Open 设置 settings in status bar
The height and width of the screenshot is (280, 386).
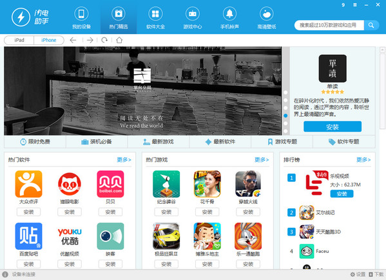tap(358, 274)
